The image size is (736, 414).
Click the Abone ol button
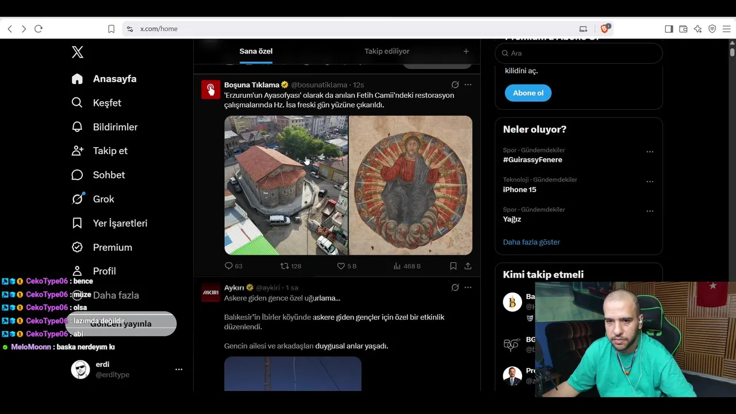point(528,93)
